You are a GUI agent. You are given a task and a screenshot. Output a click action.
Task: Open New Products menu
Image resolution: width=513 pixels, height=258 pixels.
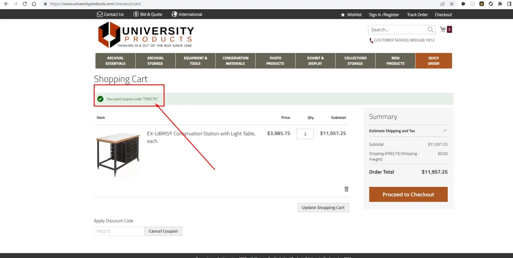pyautogui.click(x=395, y=61)
